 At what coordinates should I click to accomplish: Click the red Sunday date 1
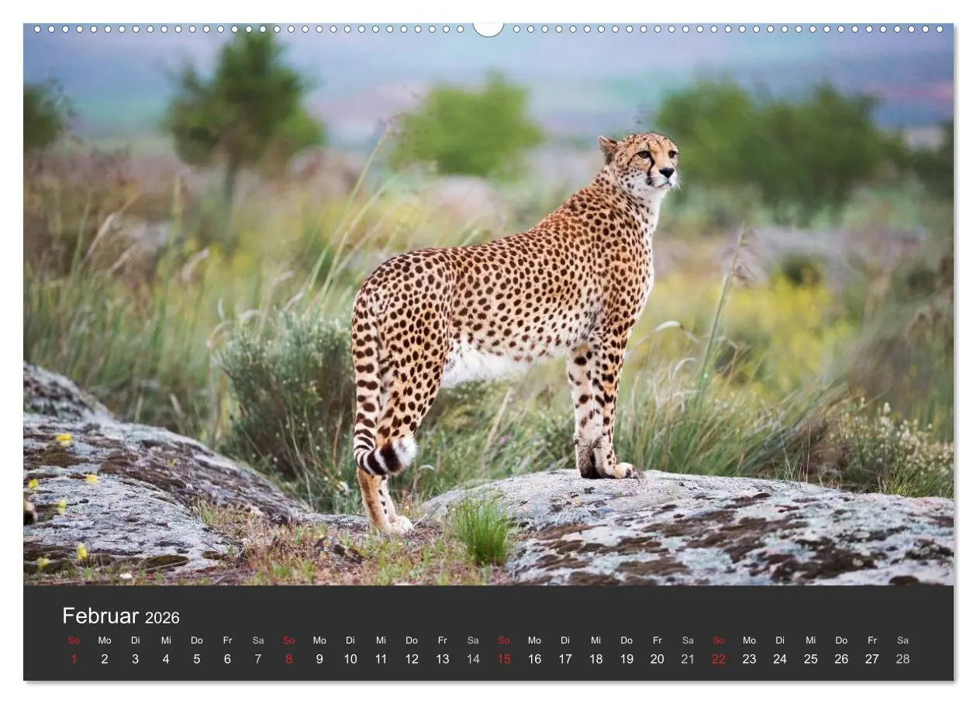[x=74, y=659]
